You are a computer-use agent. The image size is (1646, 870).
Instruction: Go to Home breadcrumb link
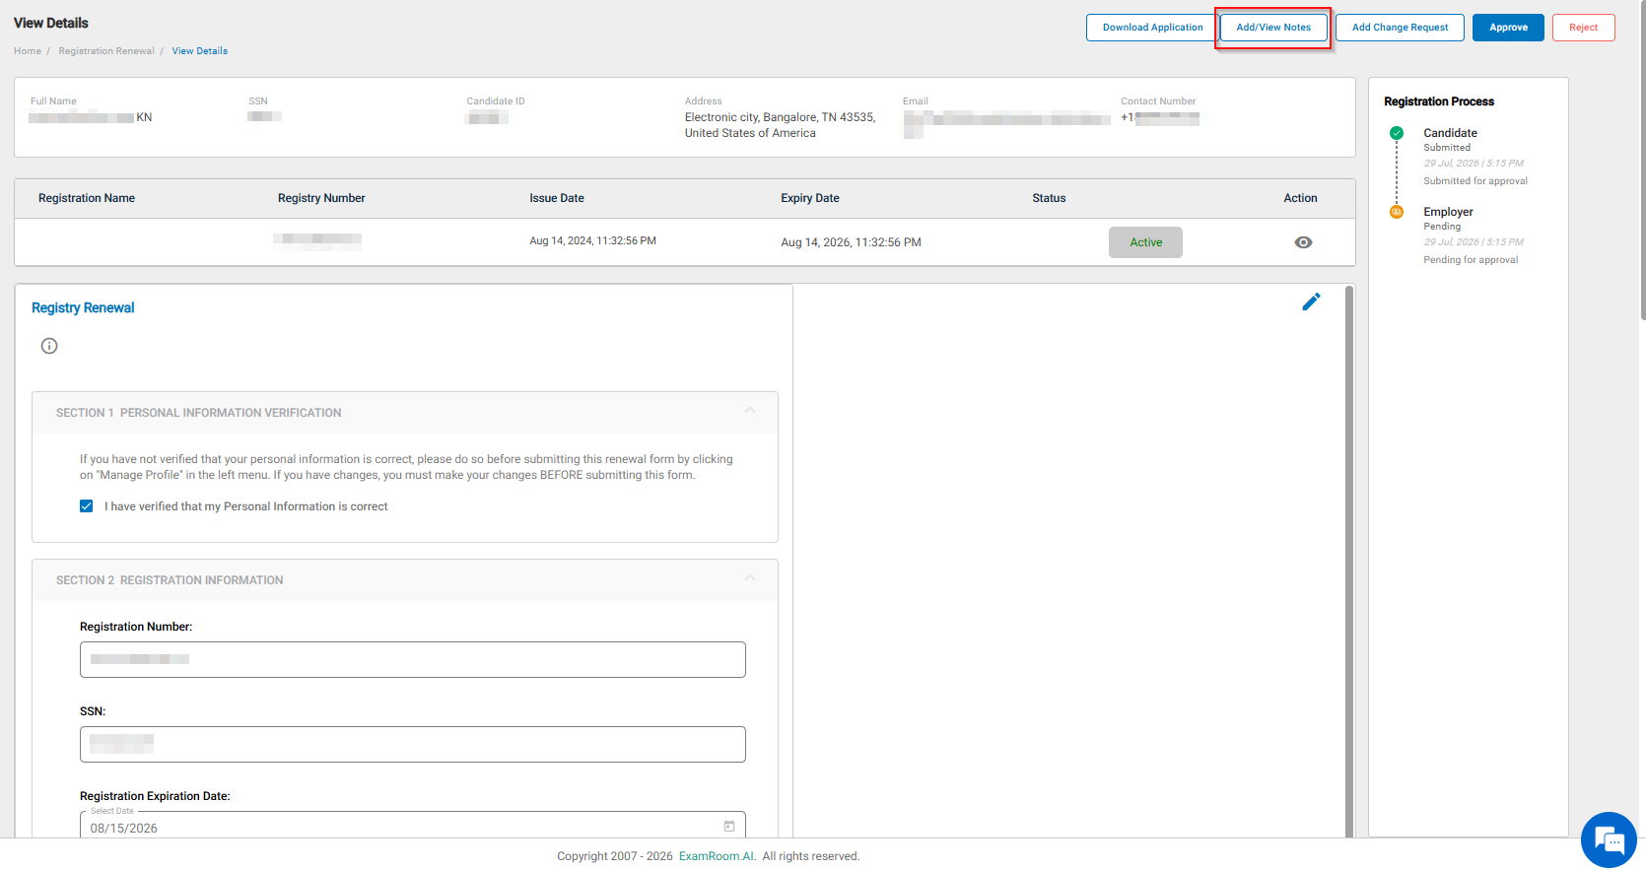28,51
